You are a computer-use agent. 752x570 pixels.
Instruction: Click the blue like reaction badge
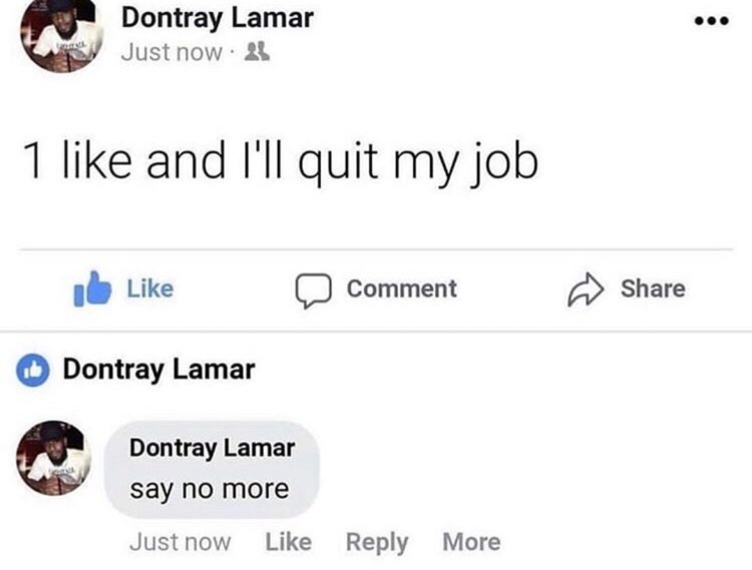(x=33, y=370)
